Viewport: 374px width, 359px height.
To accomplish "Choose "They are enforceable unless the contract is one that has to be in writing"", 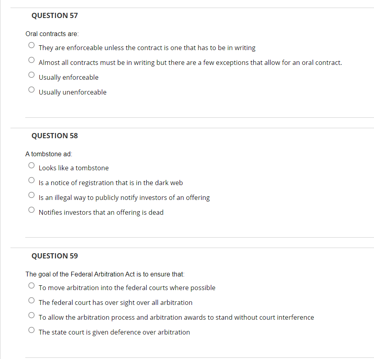I will point(31,45).
